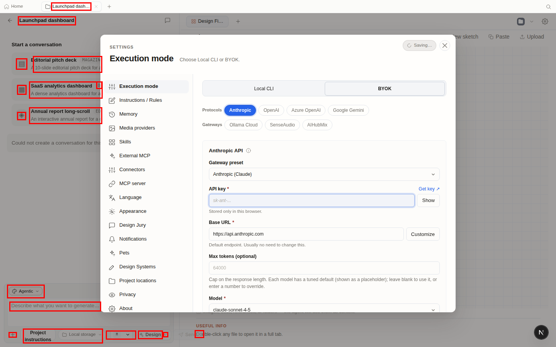
Task: Click the plus attach icon below the prompt
Action: click(x=13, y=335)
